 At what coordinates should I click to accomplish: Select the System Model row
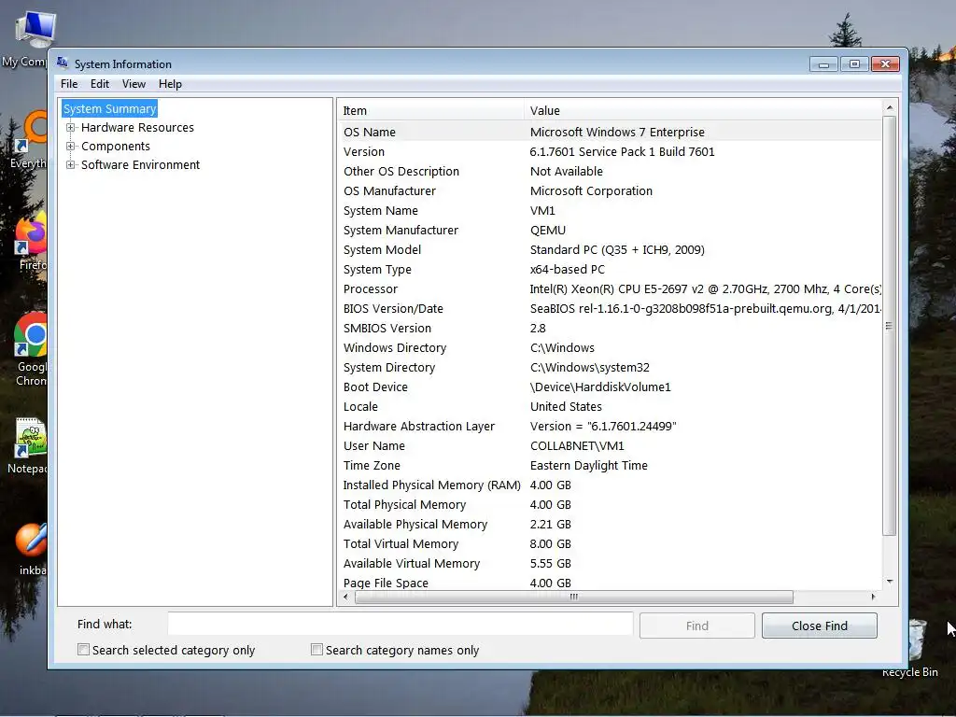pyautogui.click(x=610, y=249)
